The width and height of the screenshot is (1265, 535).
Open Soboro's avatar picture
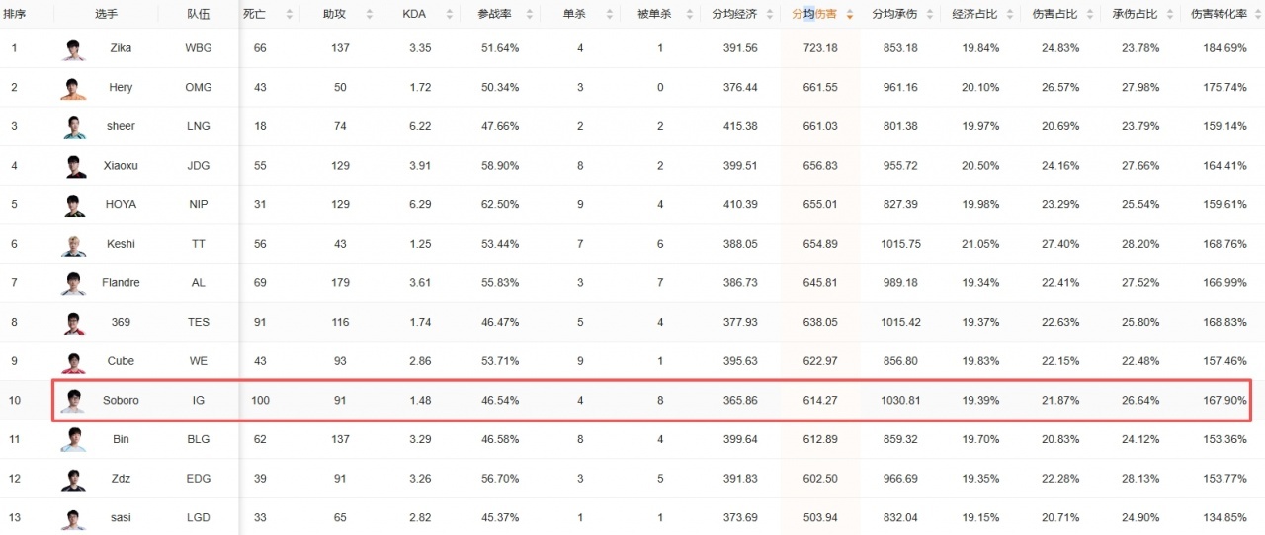[x=73, y=401]
